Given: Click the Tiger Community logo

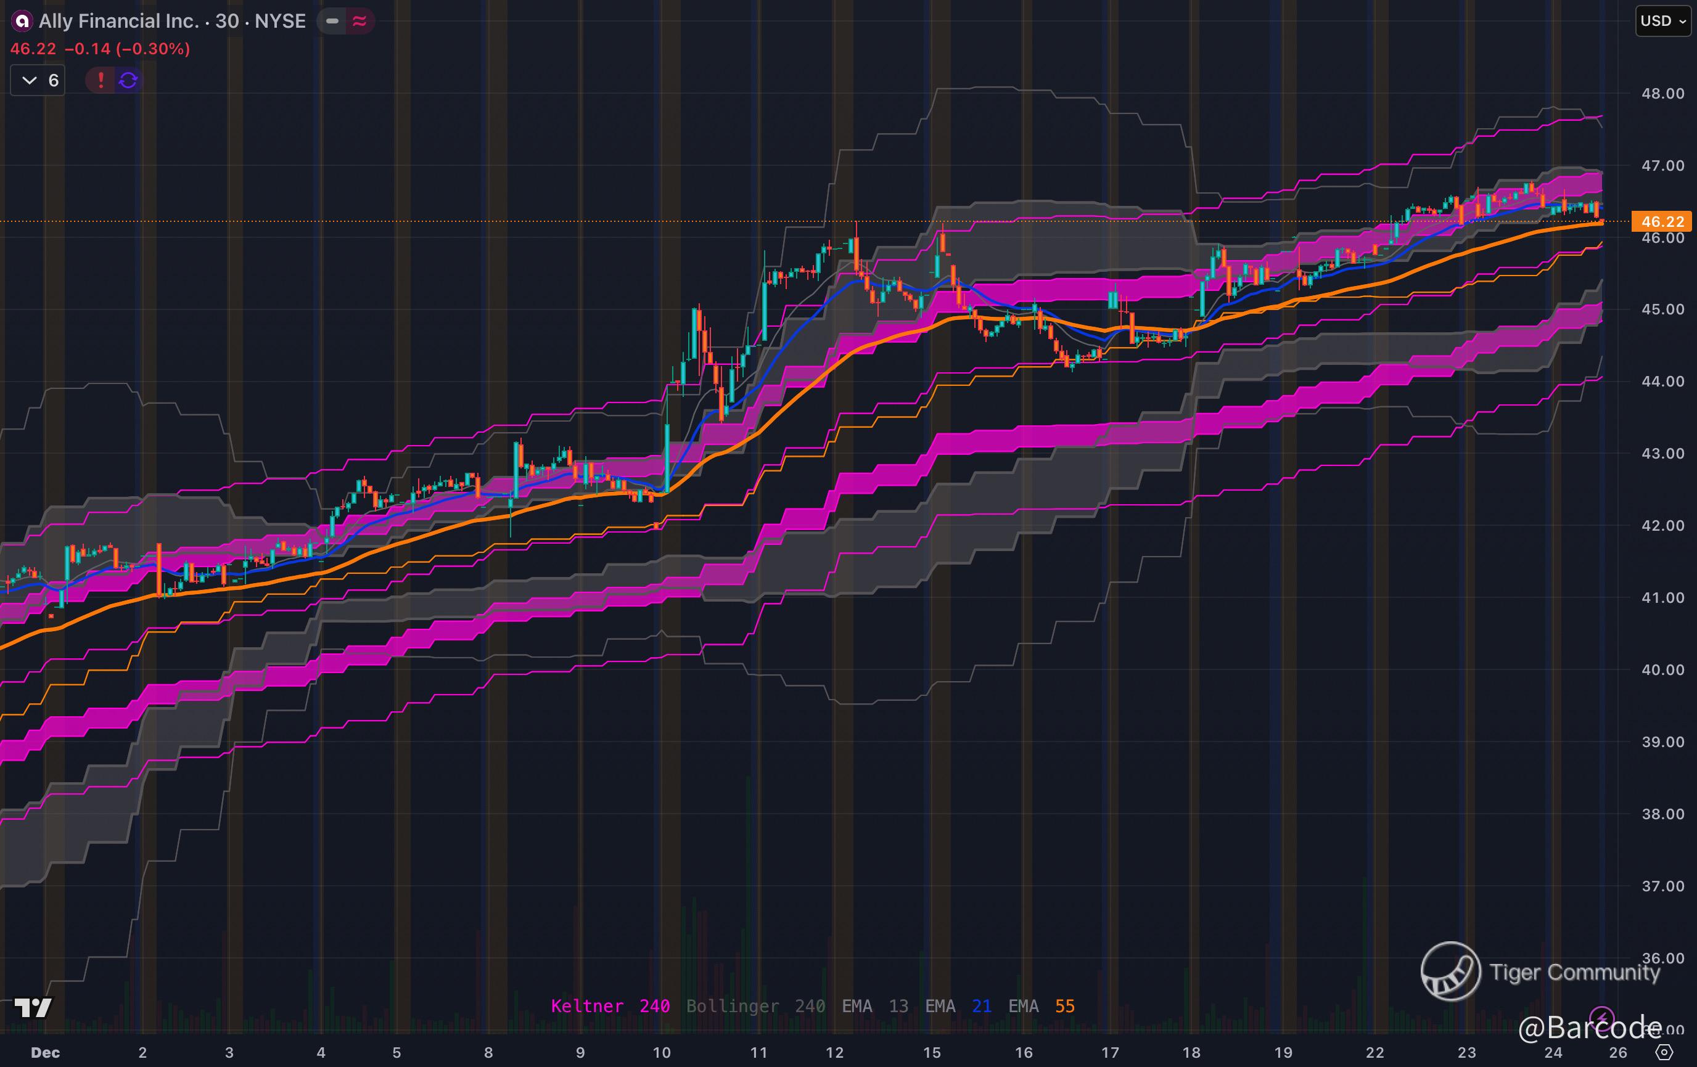Looking at the screenshot, I should point(1450,971).
